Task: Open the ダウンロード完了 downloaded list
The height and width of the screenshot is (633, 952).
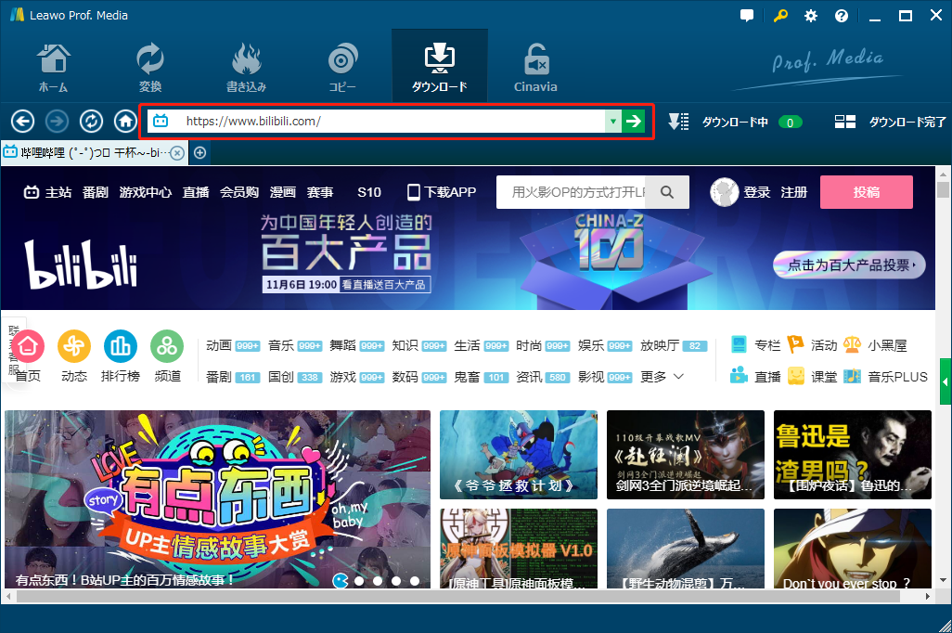Action: pos(890,123)
